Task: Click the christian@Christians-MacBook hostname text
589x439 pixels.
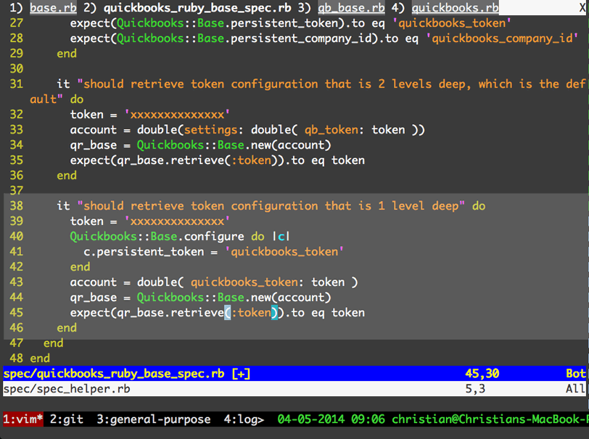Action: pyautogui.click(x=490, y=419)
